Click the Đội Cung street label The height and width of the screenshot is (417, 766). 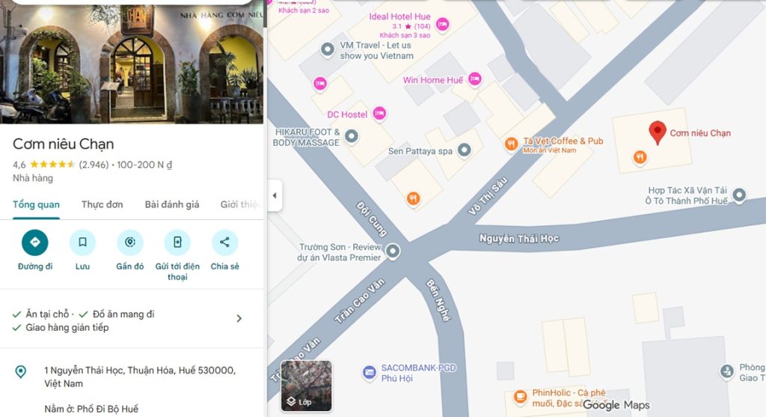[372, 219]
